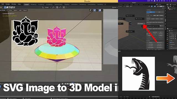177x99 pixels.
Task: Open the Global transform orientation dropdown
Action: click(x=47, y=7)
